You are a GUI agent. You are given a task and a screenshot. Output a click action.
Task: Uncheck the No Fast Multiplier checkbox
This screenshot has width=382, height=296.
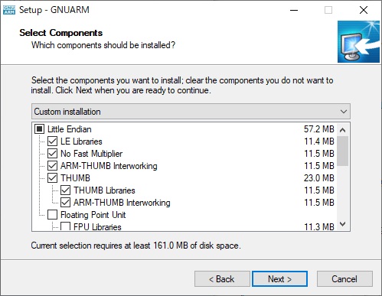tap(52, 154)
